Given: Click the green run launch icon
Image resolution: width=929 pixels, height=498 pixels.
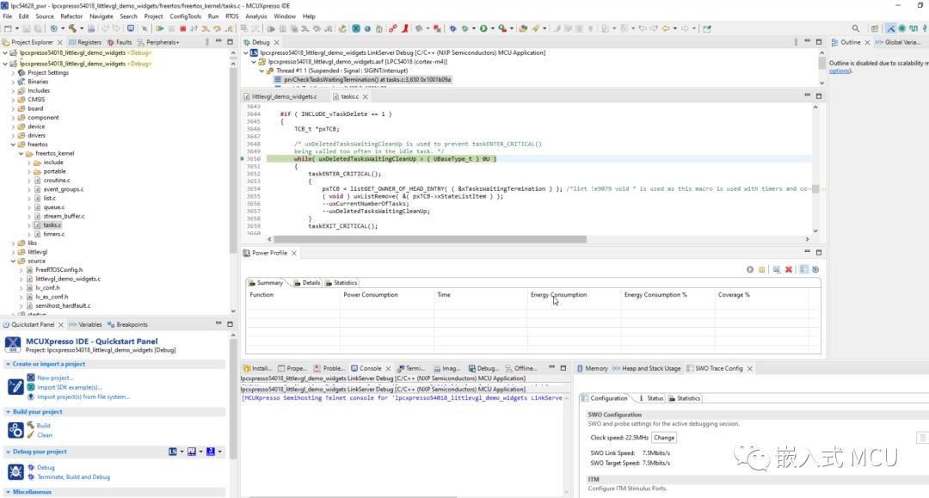Looking at the screenshot, I should pos(483,28).
